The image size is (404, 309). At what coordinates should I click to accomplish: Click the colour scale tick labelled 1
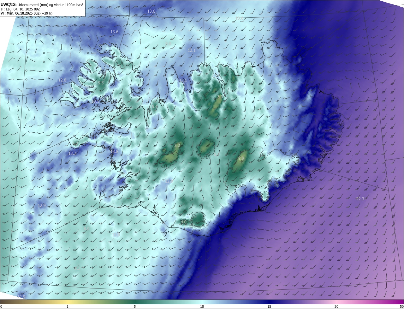pos(68,306)
